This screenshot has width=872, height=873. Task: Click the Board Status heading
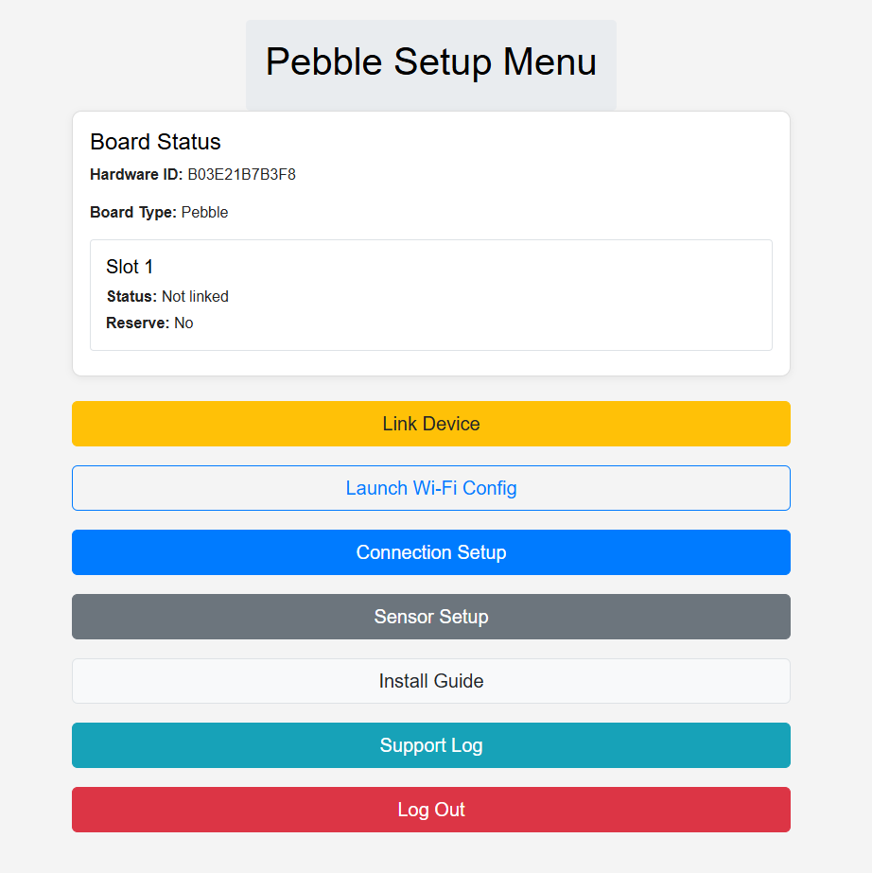point(155,142)
